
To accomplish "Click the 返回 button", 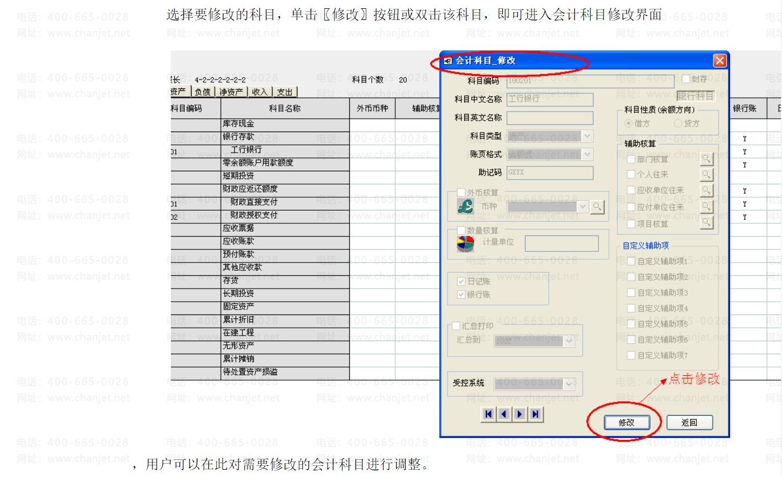I will (x=689, y=423).
